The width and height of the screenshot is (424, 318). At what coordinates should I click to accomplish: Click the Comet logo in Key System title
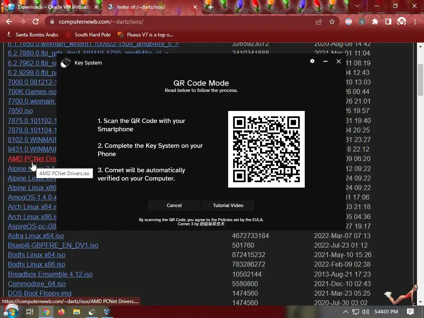[x=65, y=63]
